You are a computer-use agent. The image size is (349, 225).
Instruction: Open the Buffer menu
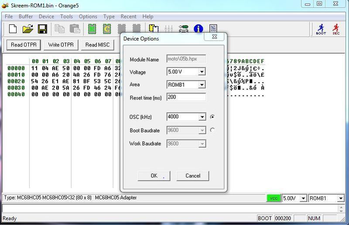pos(26,17)
